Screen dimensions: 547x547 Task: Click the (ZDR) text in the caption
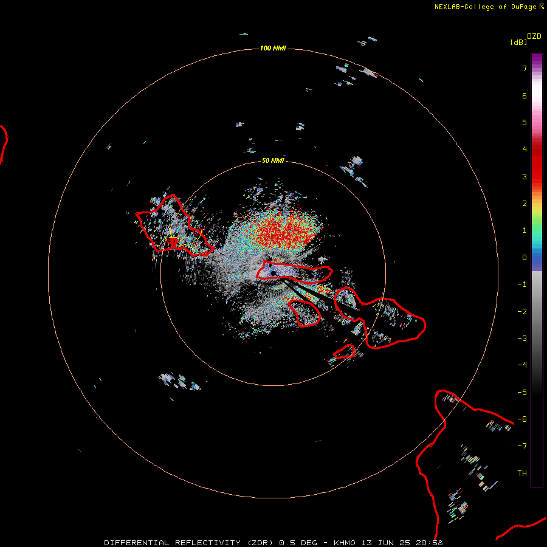260,543
